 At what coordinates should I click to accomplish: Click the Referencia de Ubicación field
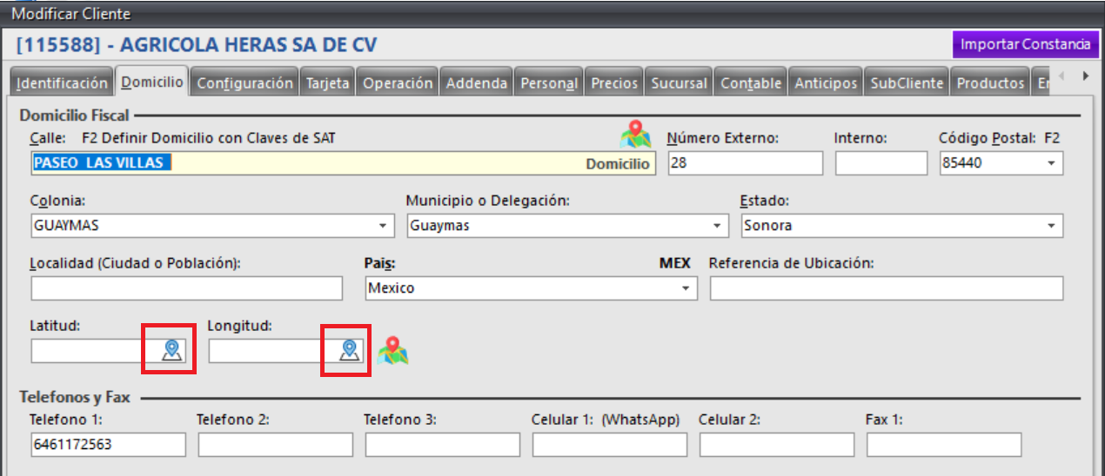point(886,288)
